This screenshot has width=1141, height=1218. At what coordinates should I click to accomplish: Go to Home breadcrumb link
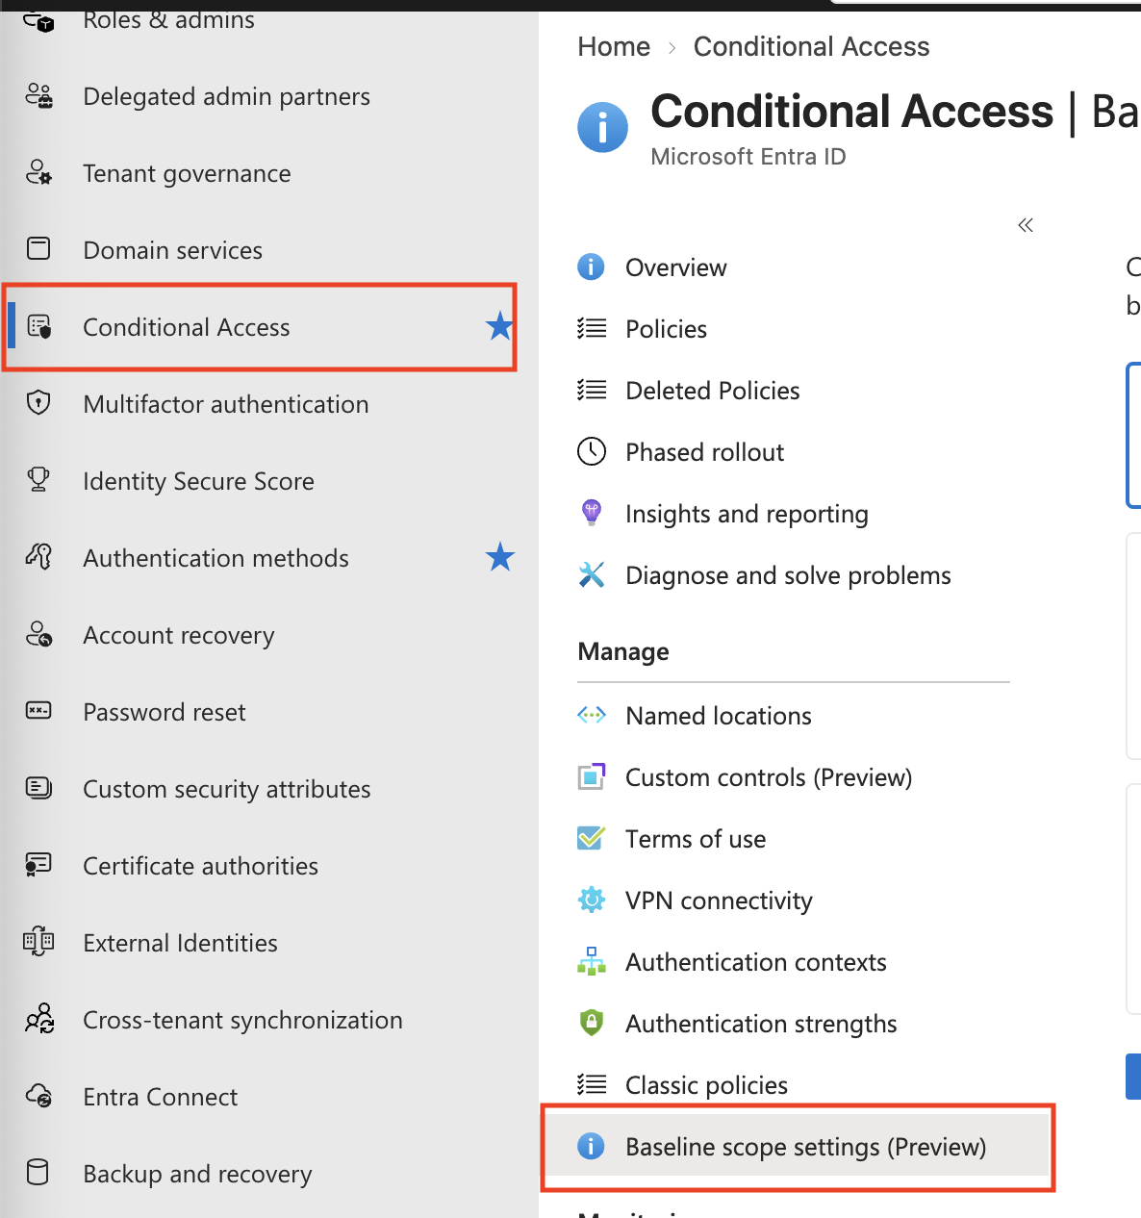[614, 46]
